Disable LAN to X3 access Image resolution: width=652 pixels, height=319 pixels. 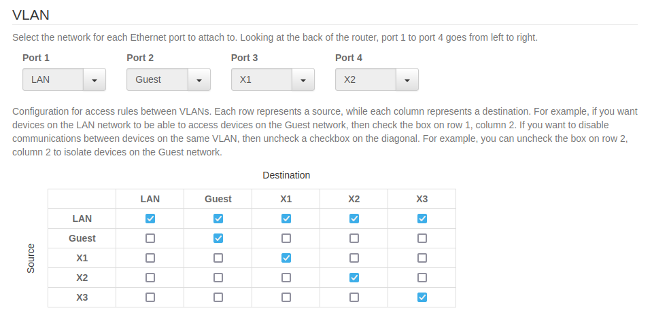click(x=422, y=219)
